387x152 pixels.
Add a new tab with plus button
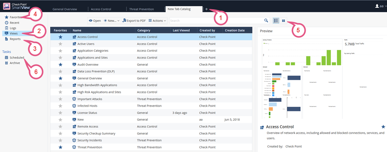click(206, 9)
